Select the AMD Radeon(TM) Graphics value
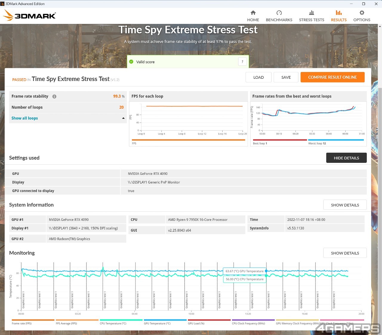This screenshot has height=335, width=382. tap(69, 239)
